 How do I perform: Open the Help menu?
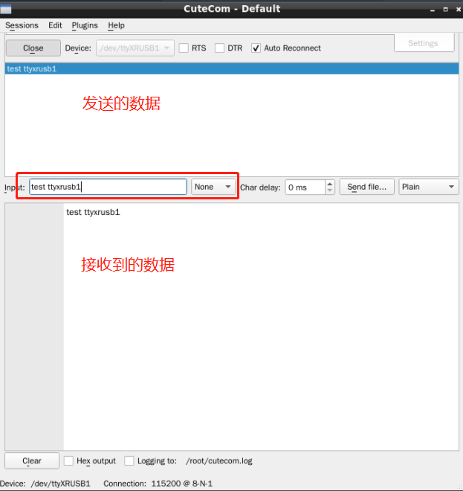(x=116, y=25)
